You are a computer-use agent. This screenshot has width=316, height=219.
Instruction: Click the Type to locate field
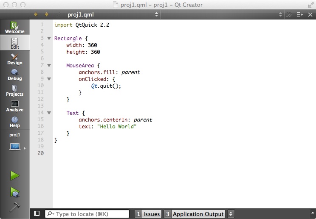click(x=87, y=214)
